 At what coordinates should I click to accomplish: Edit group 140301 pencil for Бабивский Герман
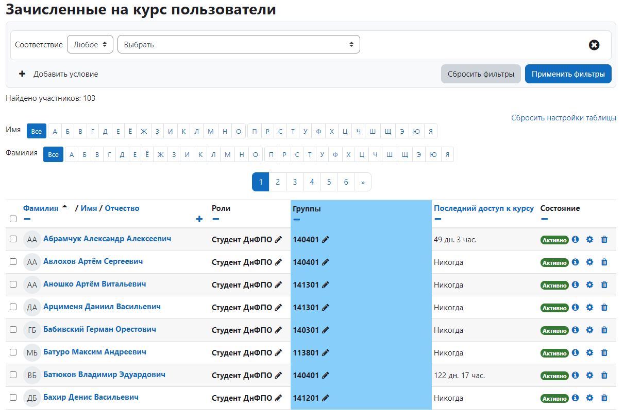click(x=325, y=330)
